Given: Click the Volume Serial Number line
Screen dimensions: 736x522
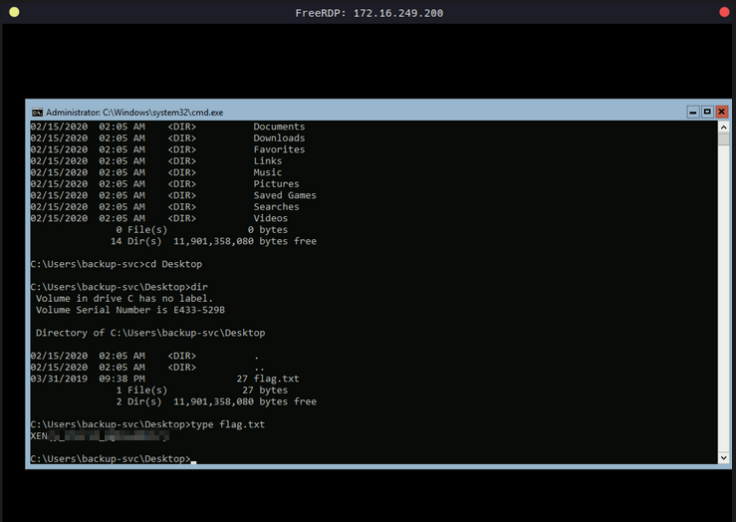Looking at the screenshot, I should pyautogui.click(x=129, y=310).
